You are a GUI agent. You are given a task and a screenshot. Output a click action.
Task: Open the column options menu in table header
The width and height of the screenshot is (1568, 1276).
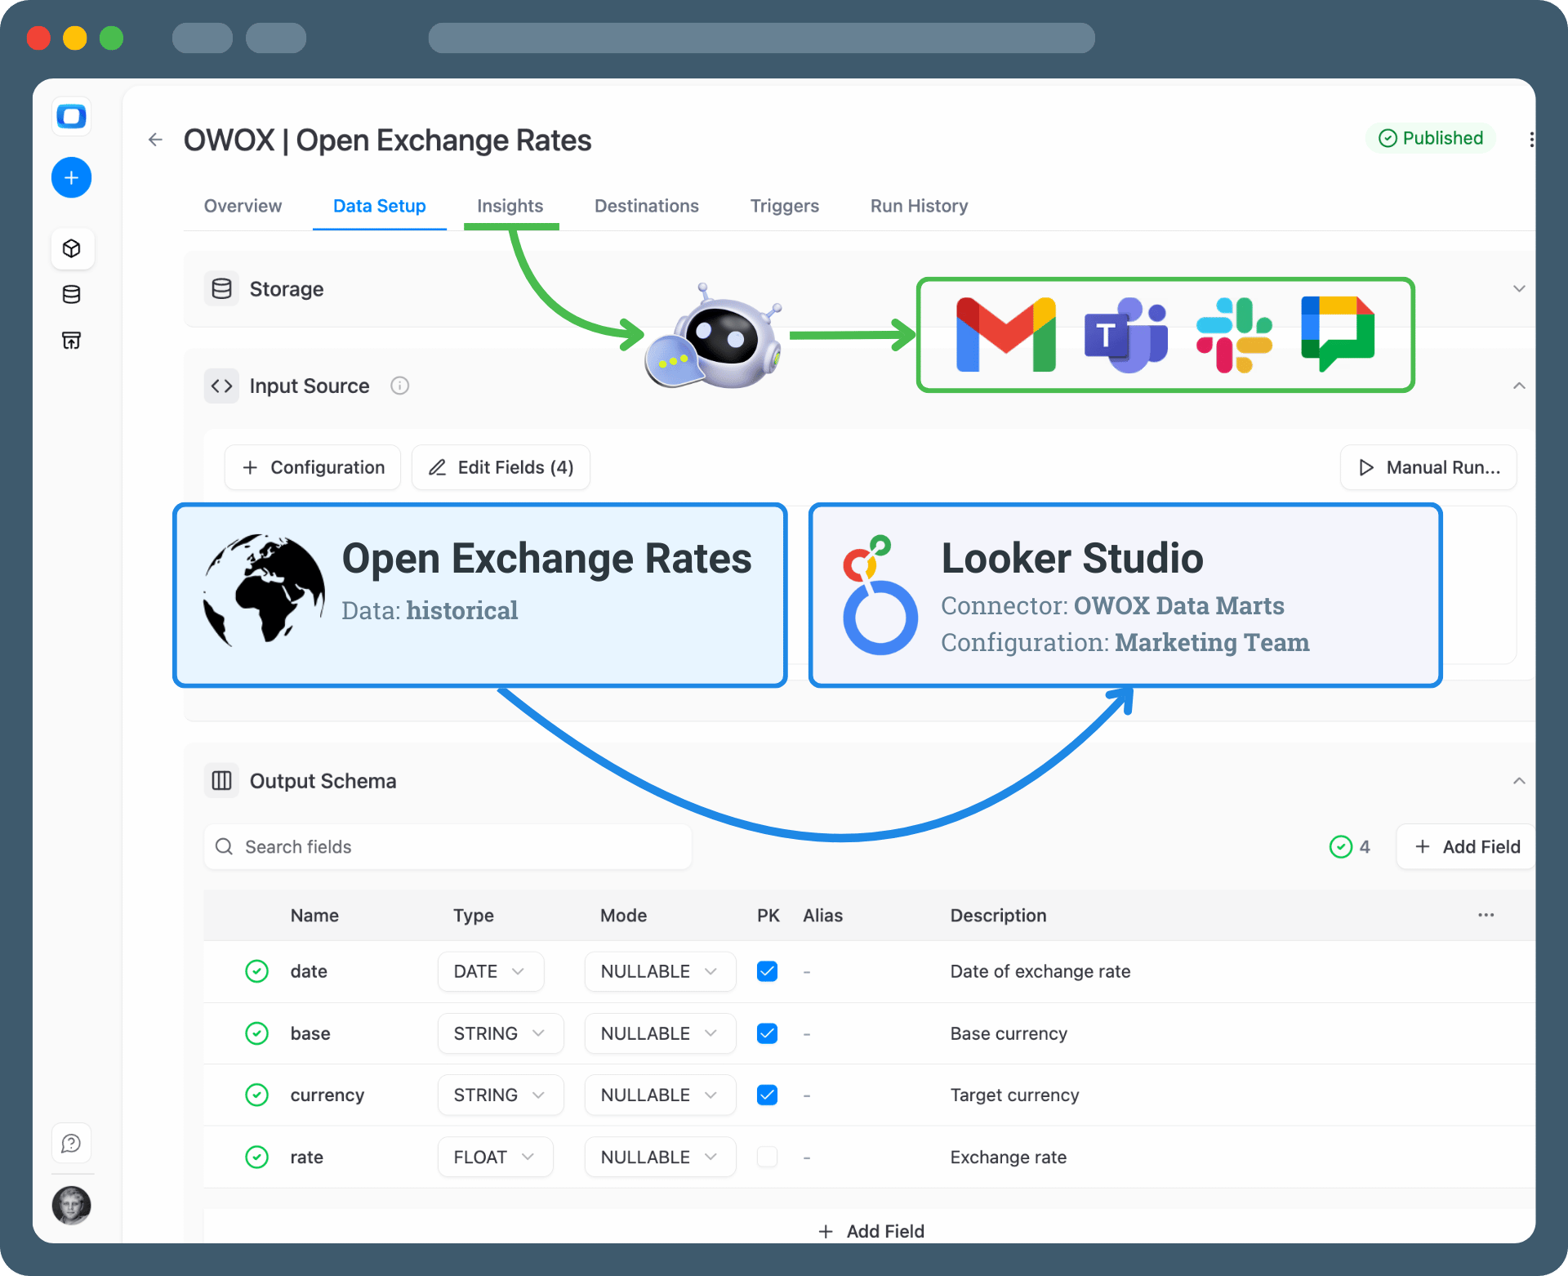pos(1486,915)
